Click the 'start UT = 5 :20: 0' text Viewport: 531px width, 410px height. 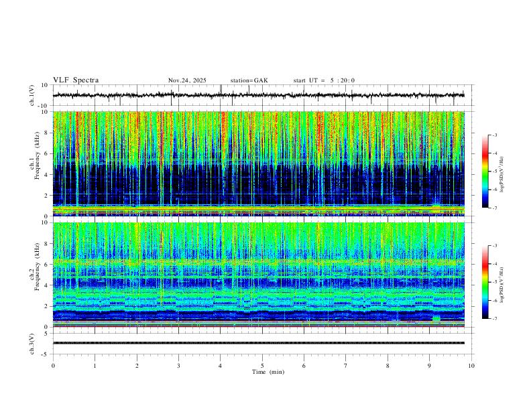click(324, 80)
